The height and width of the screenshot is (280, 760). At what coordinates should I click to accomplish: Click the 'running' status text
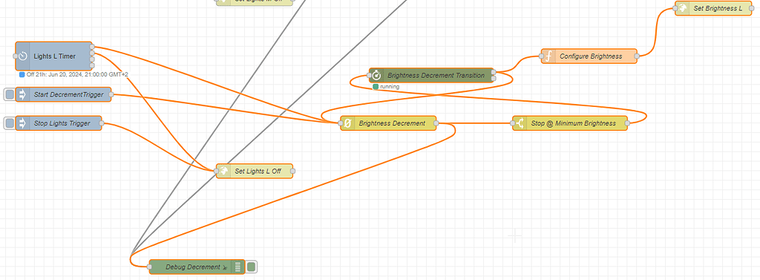(390, 87)
